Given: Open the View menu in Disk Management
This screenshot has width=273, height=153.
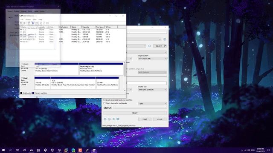Looking at the screenshot, I should tap(35, 20).
